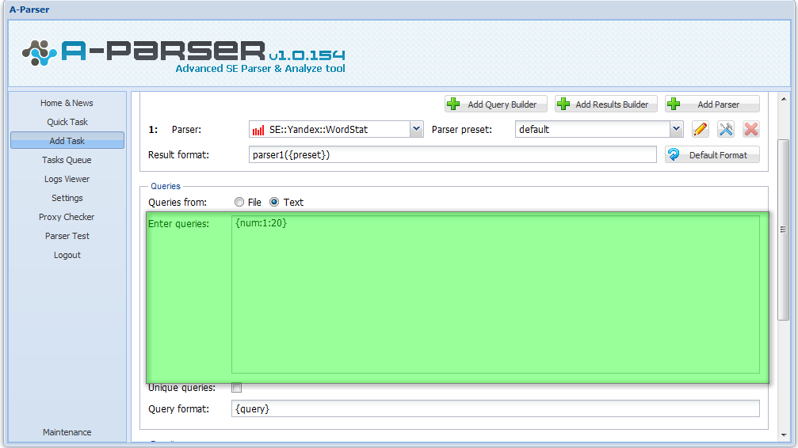Viewport: 798px width, 448px height.
Task: Click the scrollbar up arrow
Action: (x=783, y=99)
